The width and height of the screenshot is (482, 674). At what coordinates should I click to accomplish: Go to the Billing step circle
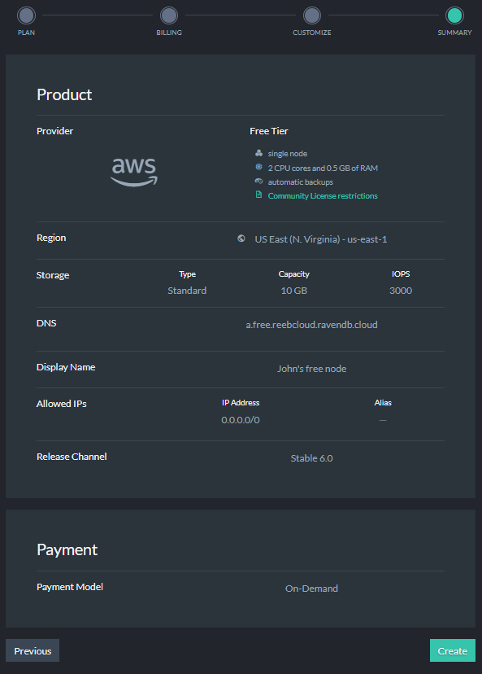[x=169, y=15]
